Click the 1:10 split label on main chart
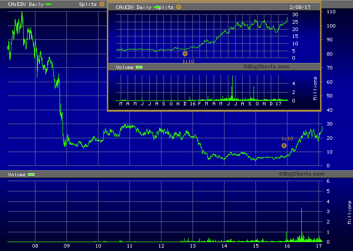The image size is (353, 251). 287,139
